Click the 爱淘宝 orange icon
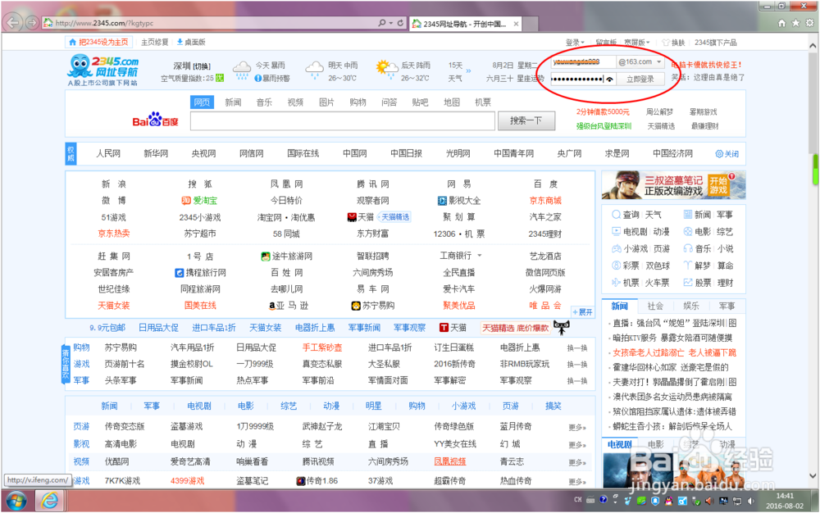 point(185,201)
